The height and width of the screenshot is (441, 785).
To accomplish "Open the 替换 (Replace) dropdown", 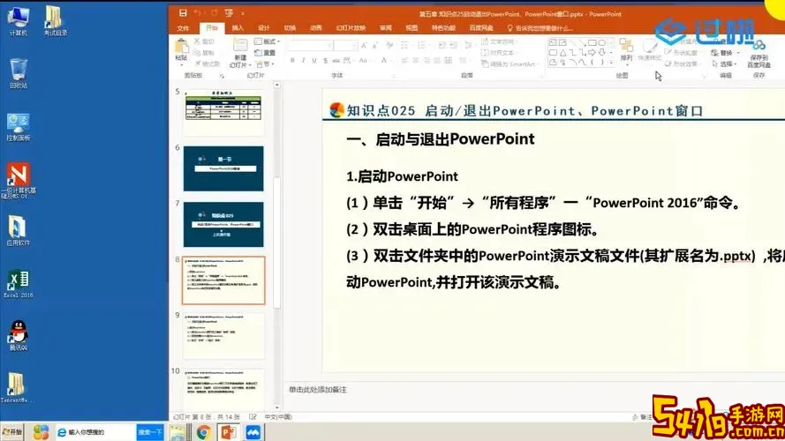I will pyautogui.click(x=726, y=53).
